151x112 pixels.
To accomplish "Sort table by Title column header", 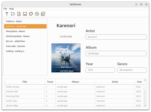I will (25, 82).
